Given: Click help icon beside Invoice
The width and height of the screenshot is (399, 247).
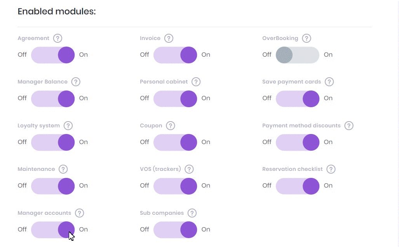Looking at the screenshot, I should point(169,38).
